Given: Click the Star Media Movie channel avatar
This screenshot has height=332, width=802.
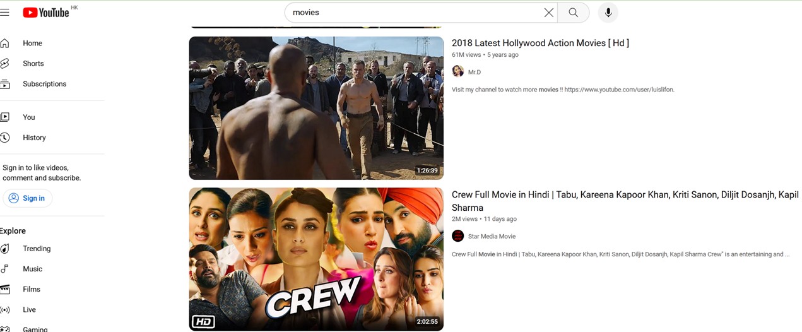Looking at the screenshot, I should point(458,236).
